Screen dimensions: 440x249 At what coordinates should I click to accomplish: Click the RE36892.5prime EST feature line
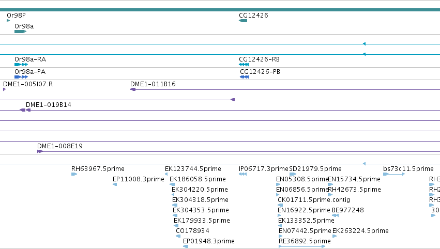pyautogui.click(x=302, y=246)
